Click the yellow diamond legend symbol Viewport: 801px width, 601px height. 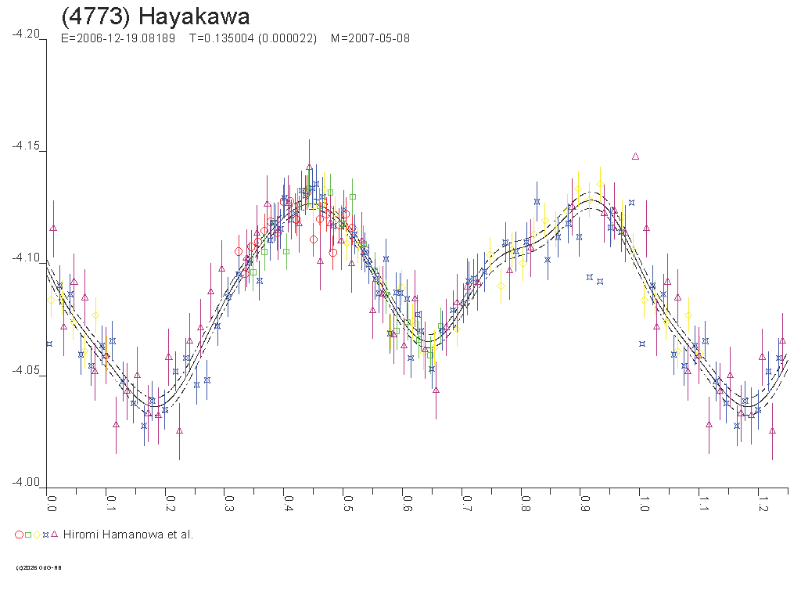(37, 535)
